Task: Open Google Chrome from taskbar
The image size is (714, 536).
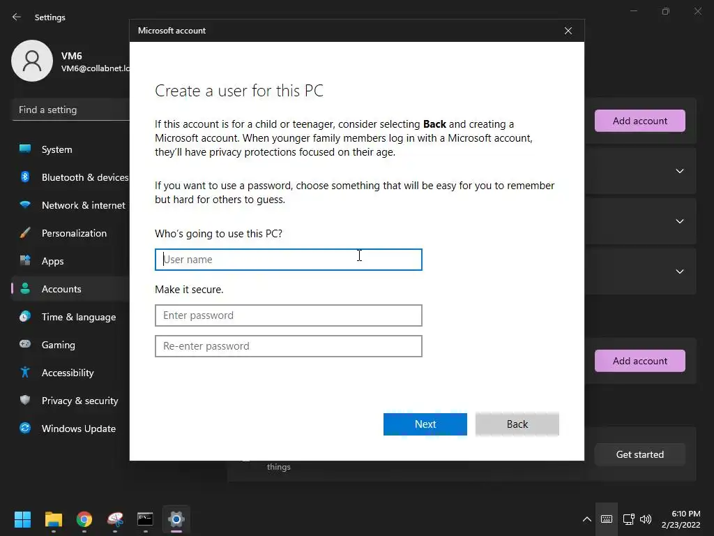Action: click(84, 519)
